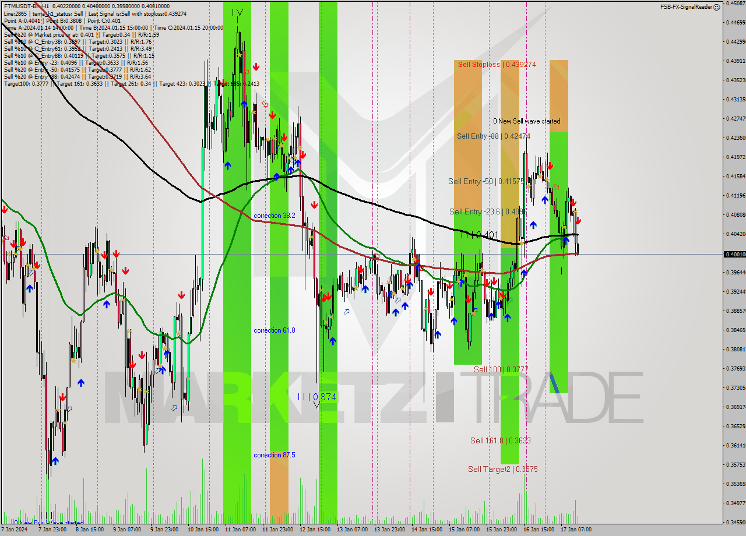The width and height of the screenshot is (746, 536).
Task: Click the '17 Jan 07:00' time axis label
Action: tap(576, 530)
